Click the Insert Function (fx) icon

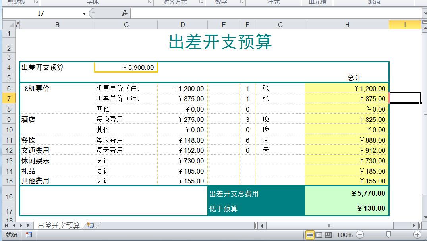pyautogui.click(x=123, y=13)
